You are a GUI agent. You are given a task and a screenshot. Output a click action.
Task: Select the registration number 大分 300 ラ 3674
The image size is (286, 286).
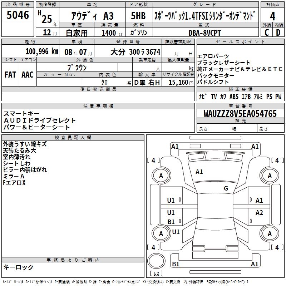point(135,52)
